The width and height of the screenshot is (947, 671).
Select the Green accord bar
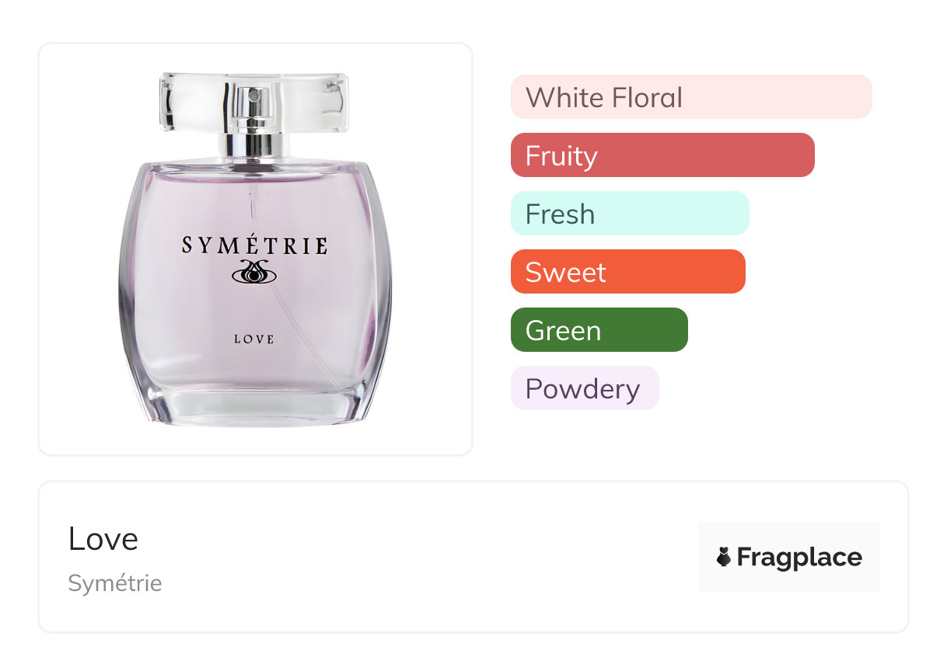[x=599, y=330]
